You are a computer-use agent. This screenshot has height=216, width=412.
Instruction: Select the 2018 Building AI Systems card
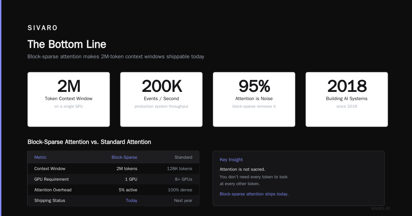click(347, 99)
